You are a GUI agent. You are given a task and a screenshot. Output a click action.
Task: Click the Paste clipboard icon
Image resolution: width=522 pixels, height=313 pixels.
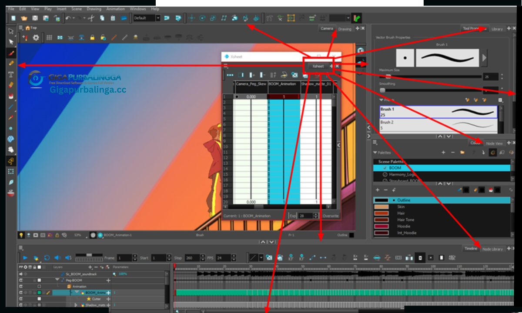pos(113,18)
